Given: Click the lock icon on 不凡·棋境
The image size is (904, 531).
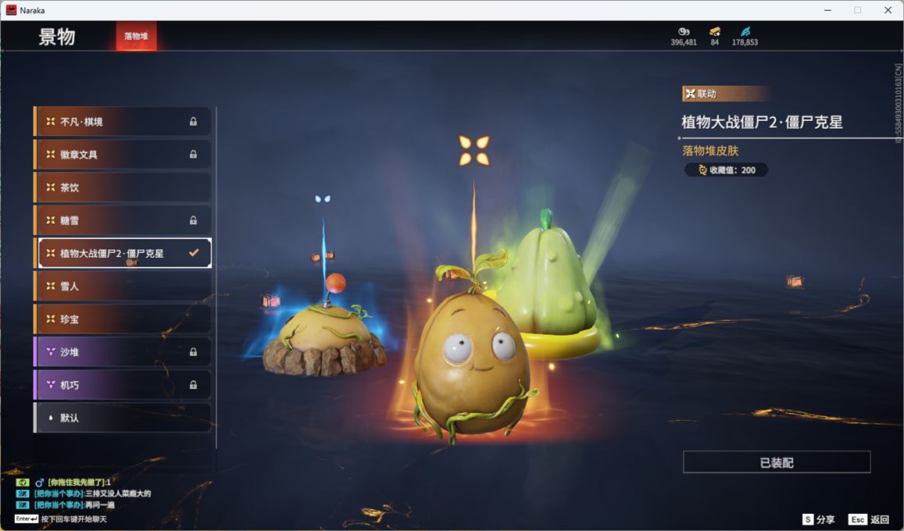Looking at the screenshot, I should point(193,122).
